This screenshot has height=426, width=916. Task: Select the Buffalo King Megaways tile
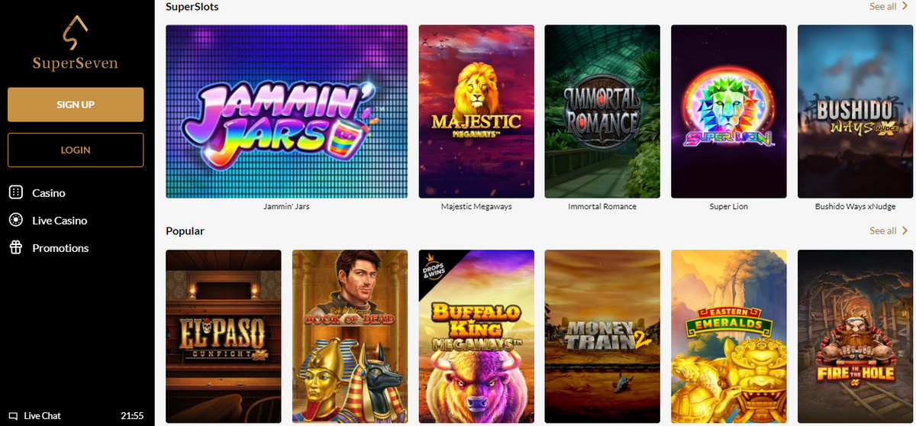pyautogui.click(x=476, y=336)
